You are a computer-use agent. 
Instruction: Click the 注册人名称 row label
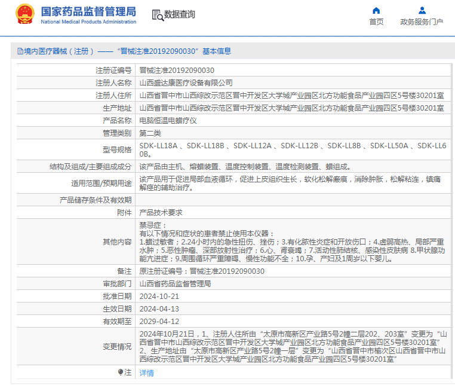point(113,83)
